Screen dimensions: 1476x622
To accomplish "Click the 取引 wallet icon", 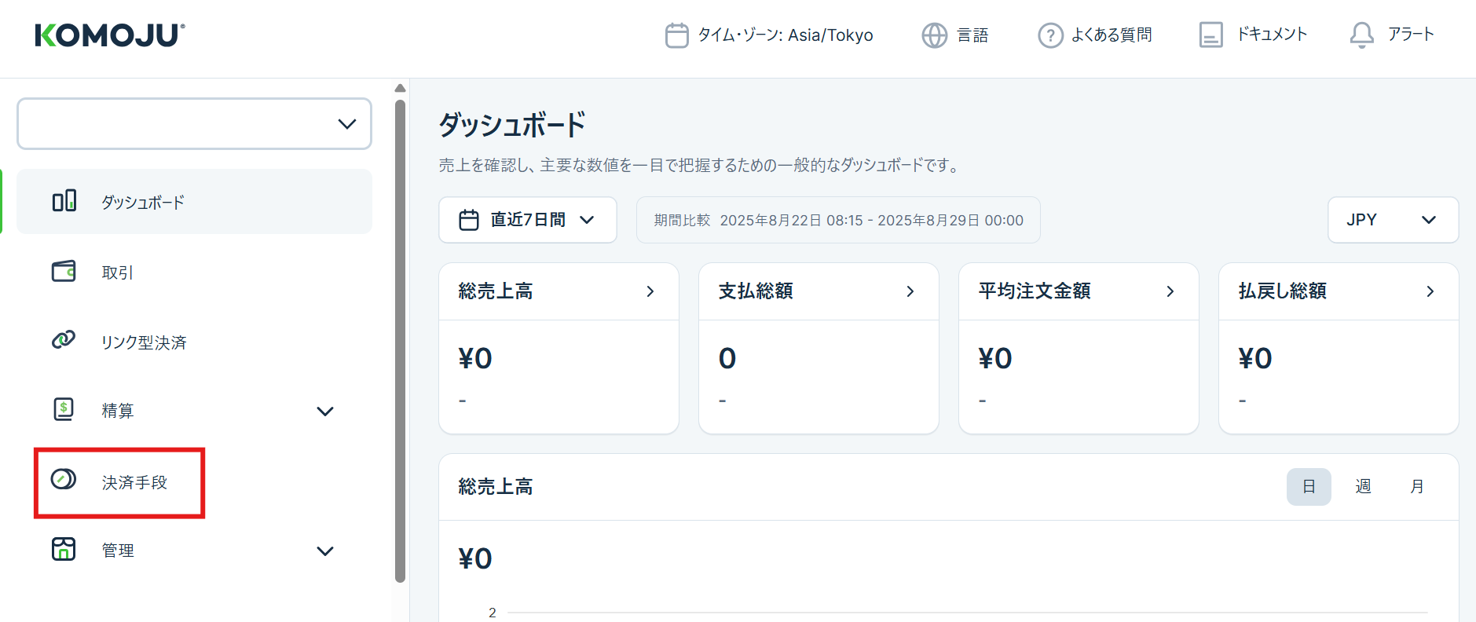I will click(x=64, y=272).
